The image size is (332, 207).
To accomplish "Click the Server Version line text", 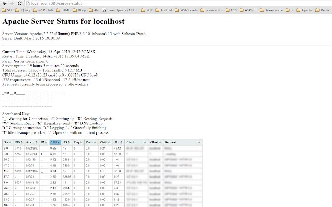I will [x=74, y=34].
